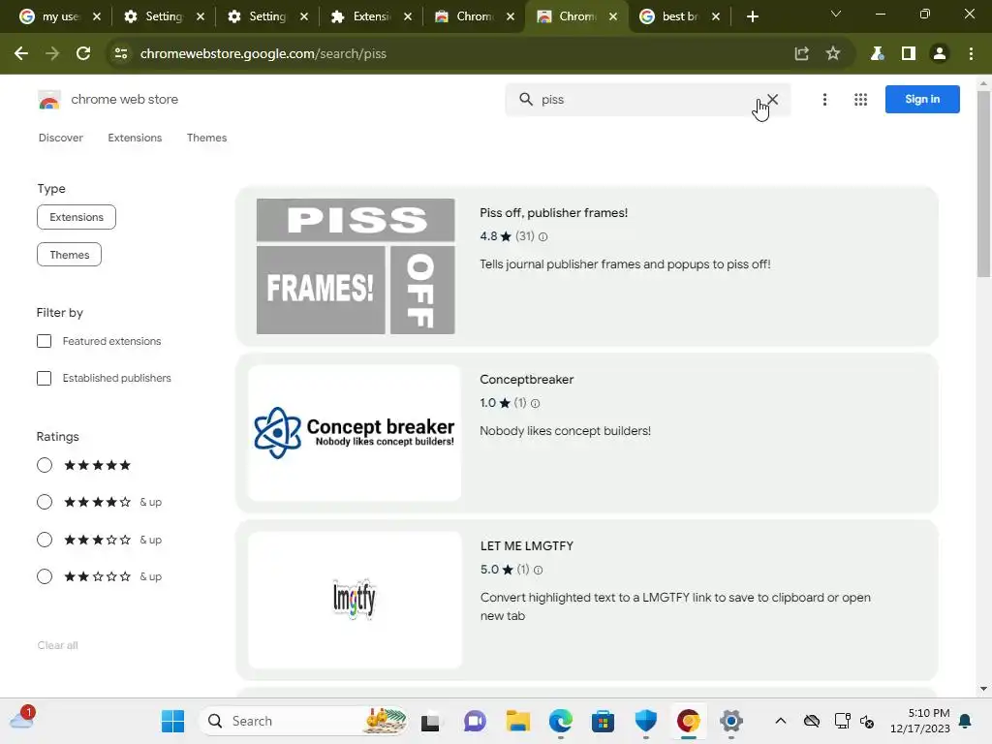Open Windows Start menu
Image resolution: width=992 pixels, height=744 pixels.
pyautogui.click(x=172, y=721)
